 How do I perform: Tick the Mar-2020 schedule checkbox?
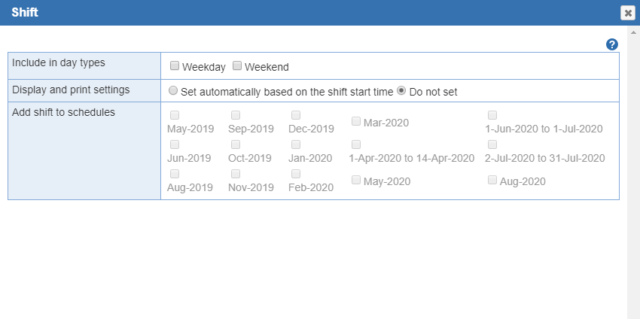pyautogui.click(x=356, y=121)
